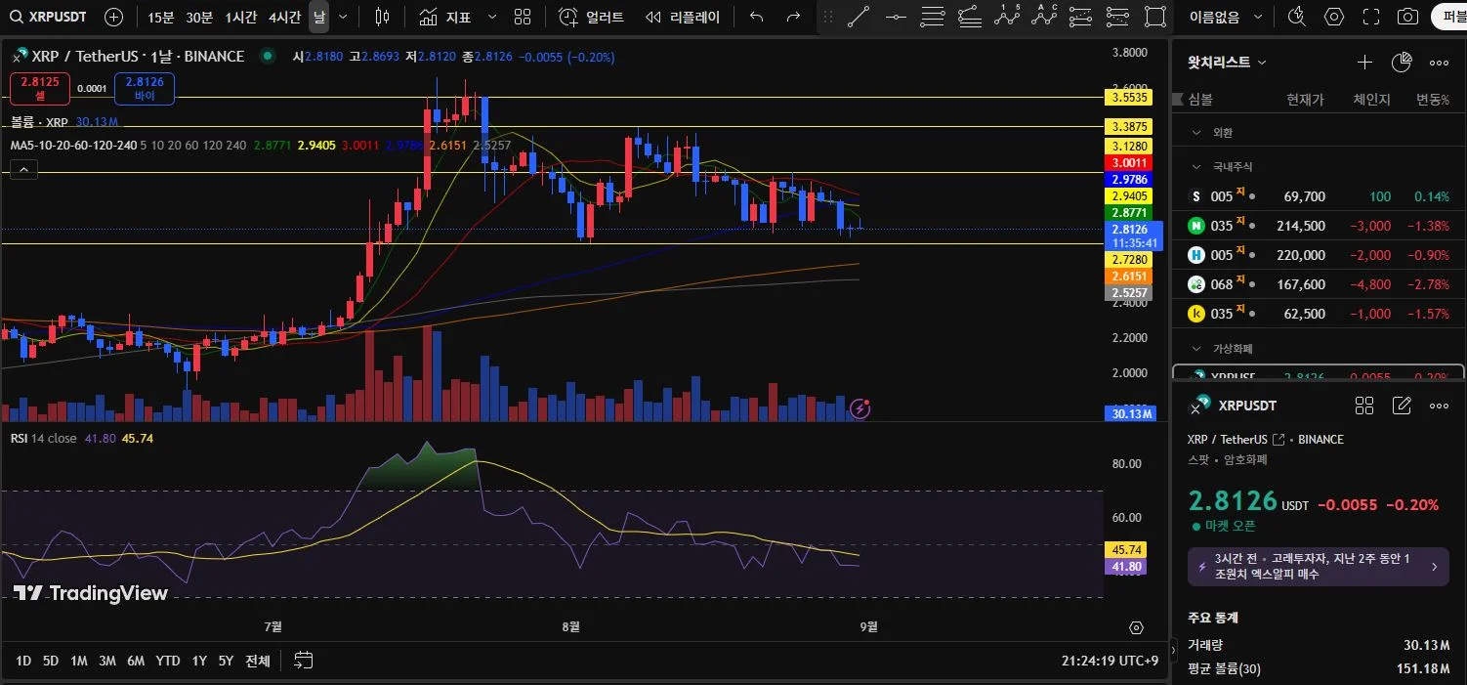Open the 이름없음 layout name dropdown

1226,17
